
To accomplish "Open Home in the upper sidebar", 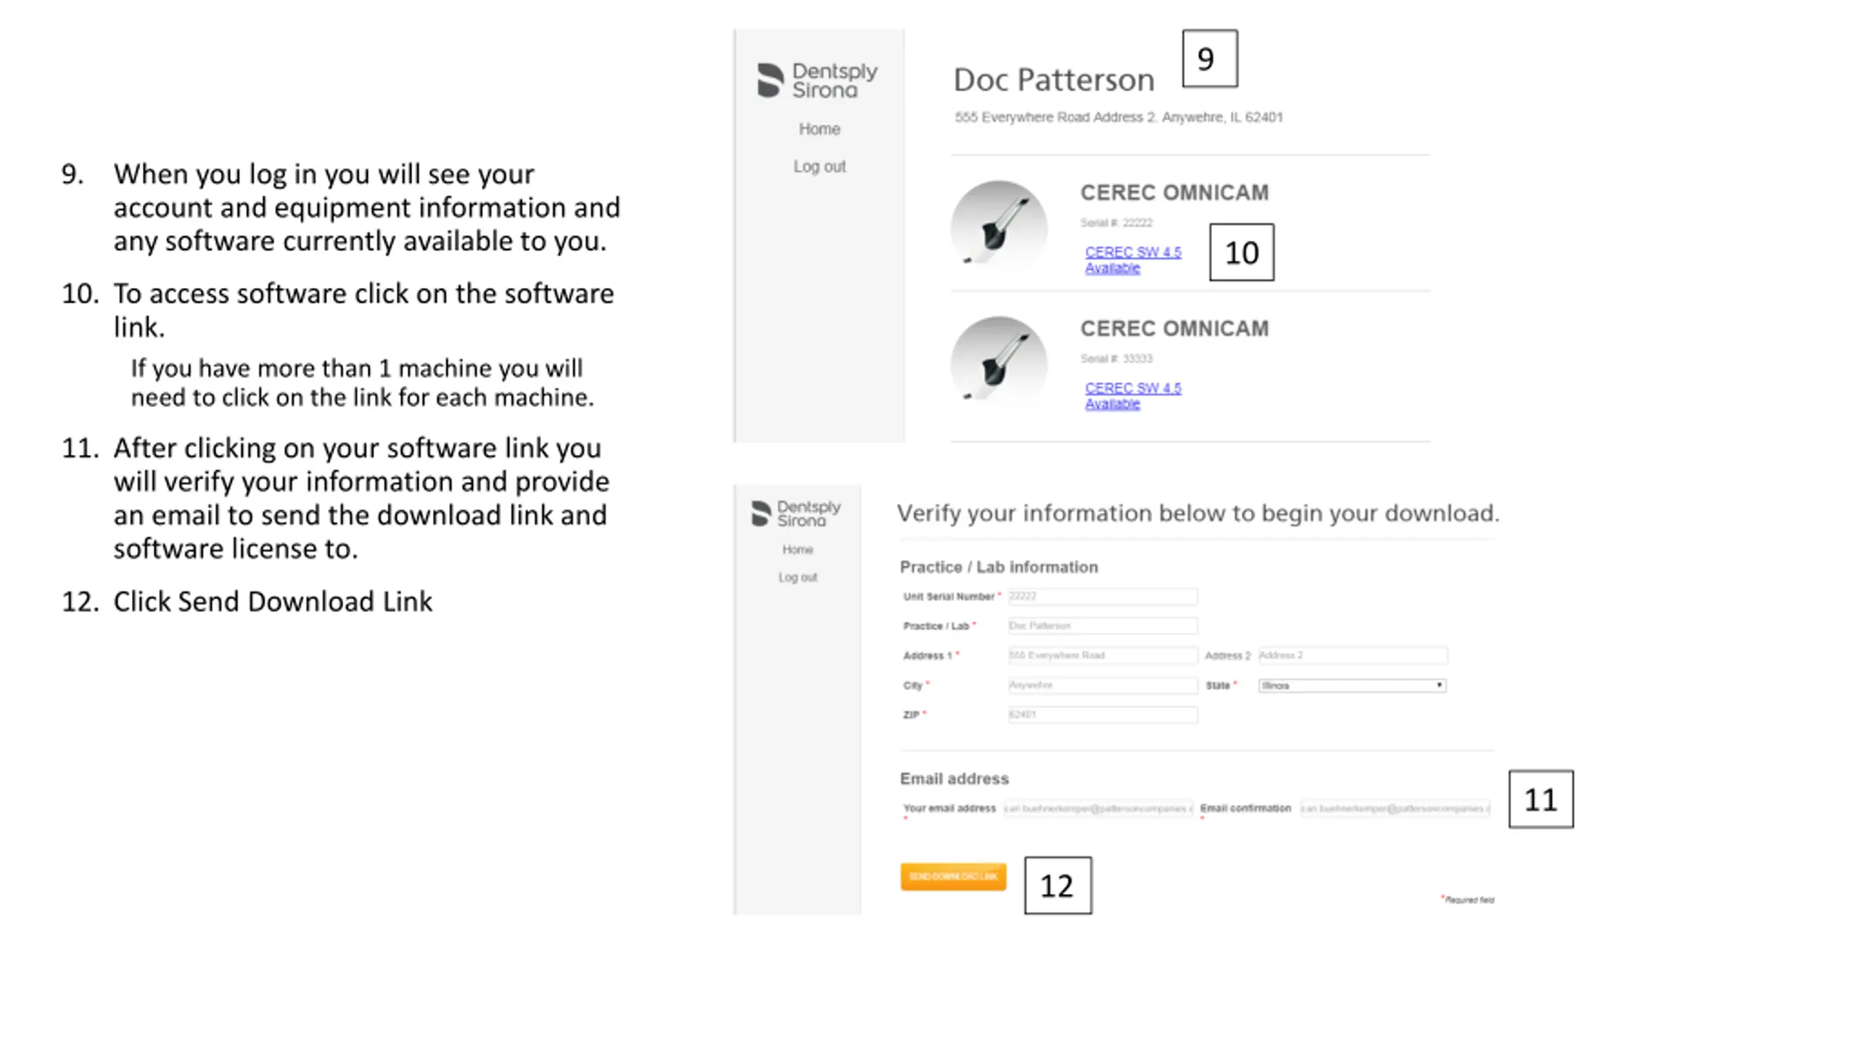I will click(x=819, y=128).
